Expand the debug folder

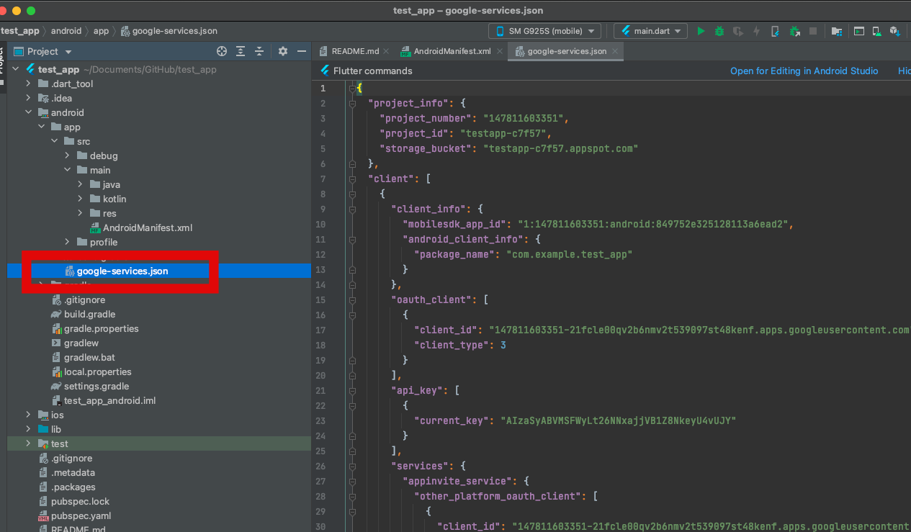[68, 155]
